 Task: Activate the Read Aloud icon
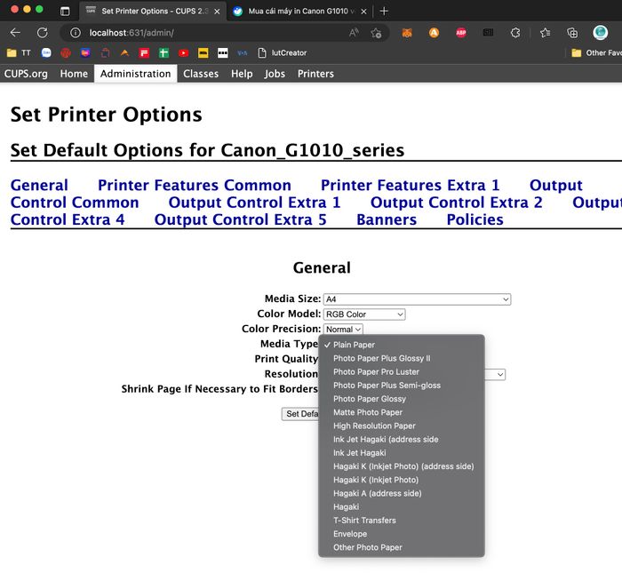coord(354,33)
